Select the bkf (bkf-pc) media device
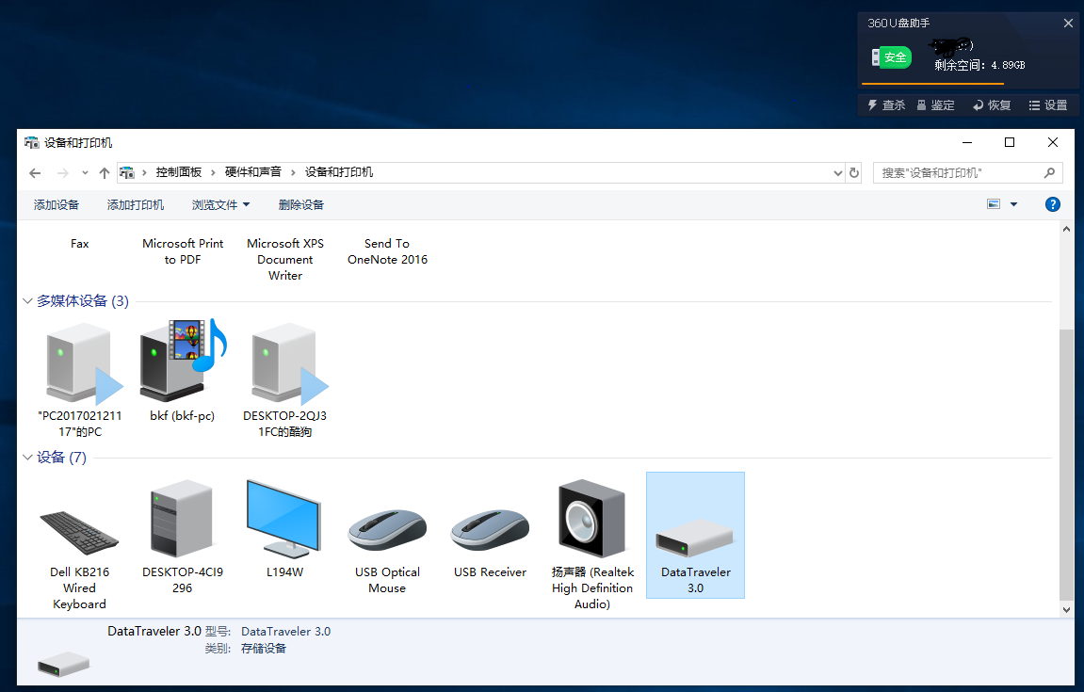1084x692 pixels. click(x=182, y=371)
